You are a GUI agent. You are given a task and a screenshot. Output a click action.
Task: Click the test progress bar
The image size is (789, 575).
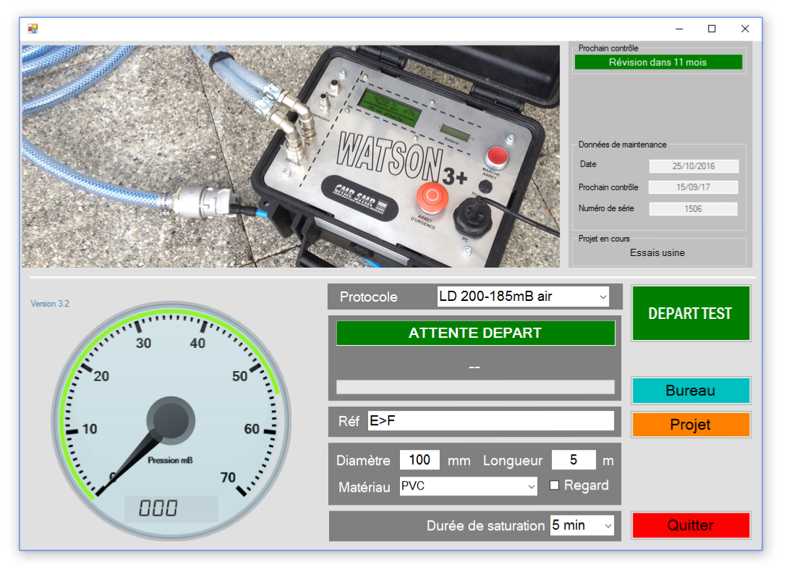click(x=476, y=387)
